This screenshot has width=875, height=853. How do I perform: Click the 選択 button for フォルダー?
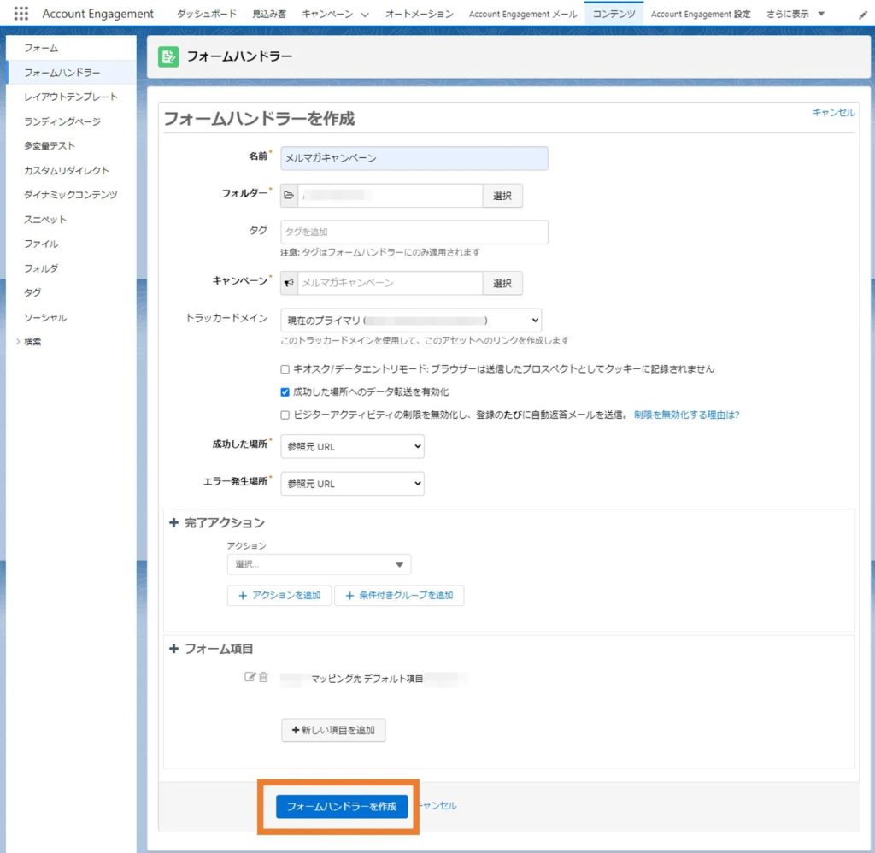[x=502, y=196]
